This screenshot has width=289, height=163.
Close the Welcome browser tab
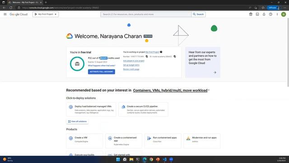(41, 2)
